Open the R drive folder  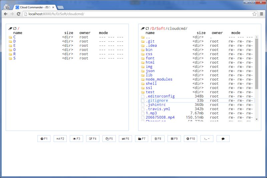pos(14,54)
